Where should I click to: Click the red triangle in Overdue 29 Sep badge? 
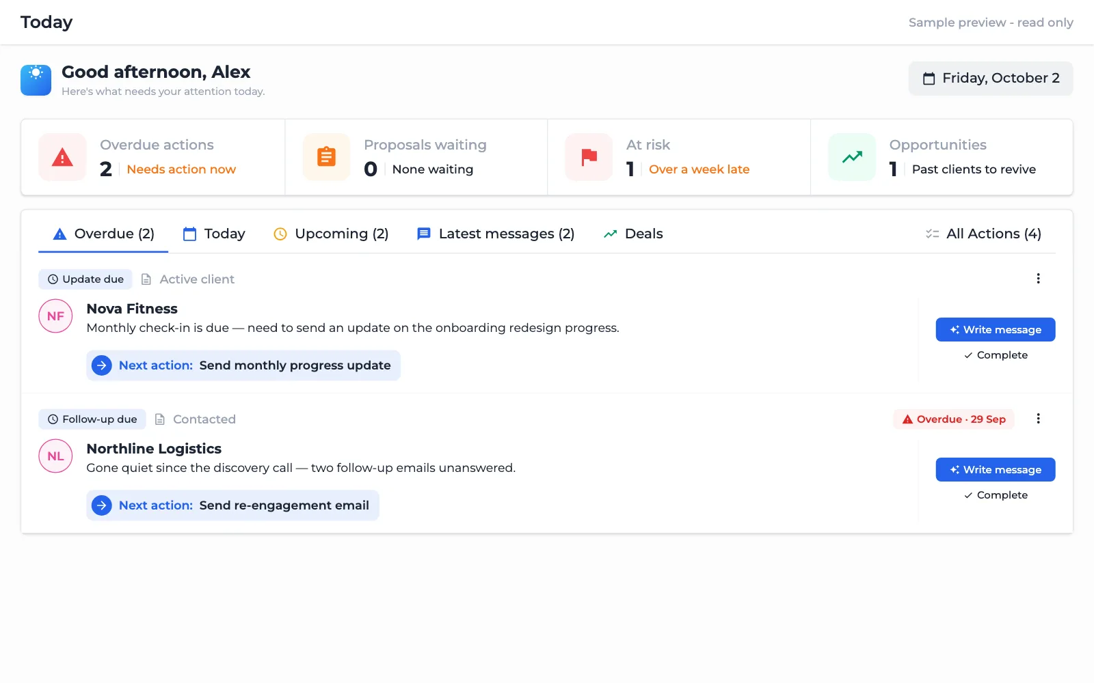click(907, 419)
